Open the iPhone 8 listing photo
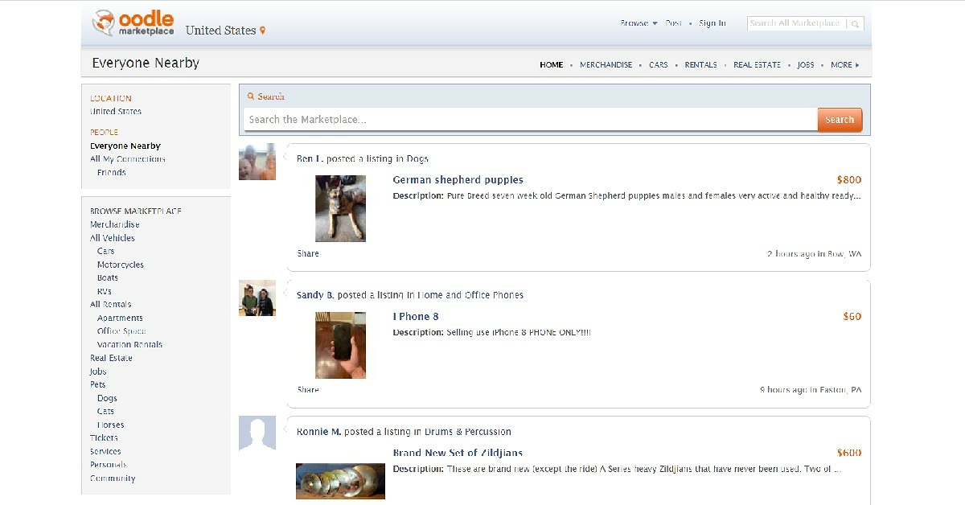Screen dimensions: 965x505 [340, 345]
